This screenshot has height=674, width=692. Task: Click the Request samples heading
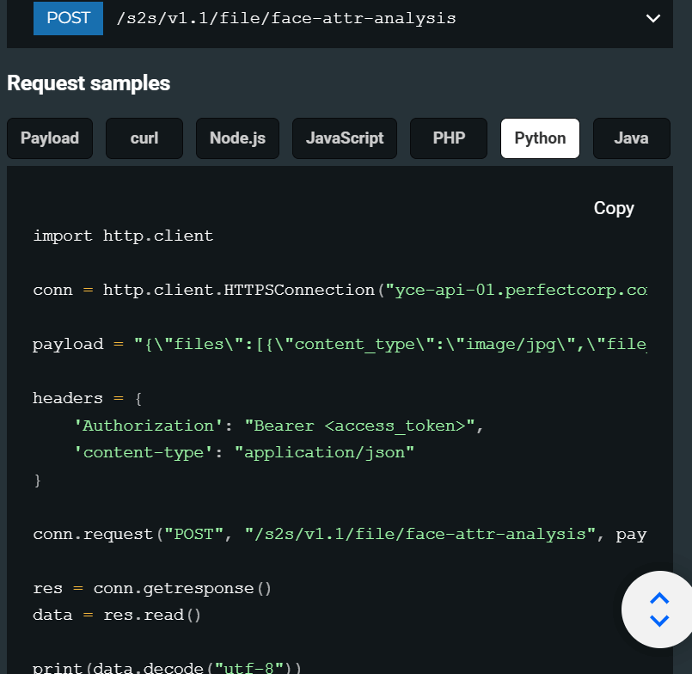(x=89, y=83)
